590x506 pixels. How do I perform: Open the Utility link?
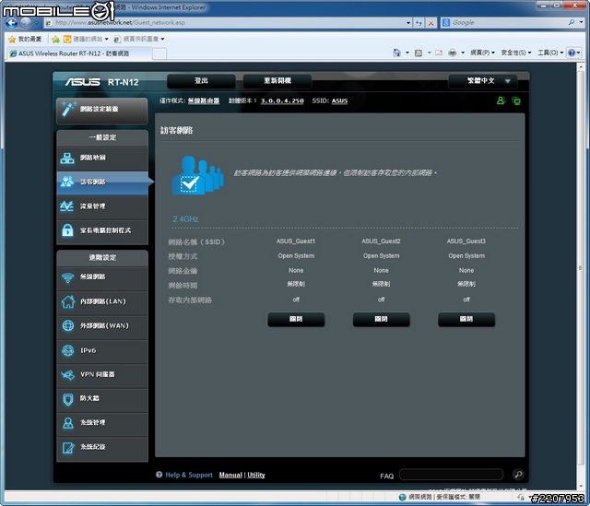(256, 476)
